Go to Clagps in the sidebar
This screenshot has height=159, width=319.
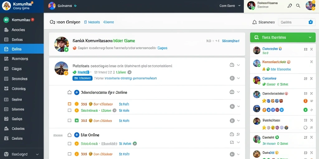pos(22,69)
